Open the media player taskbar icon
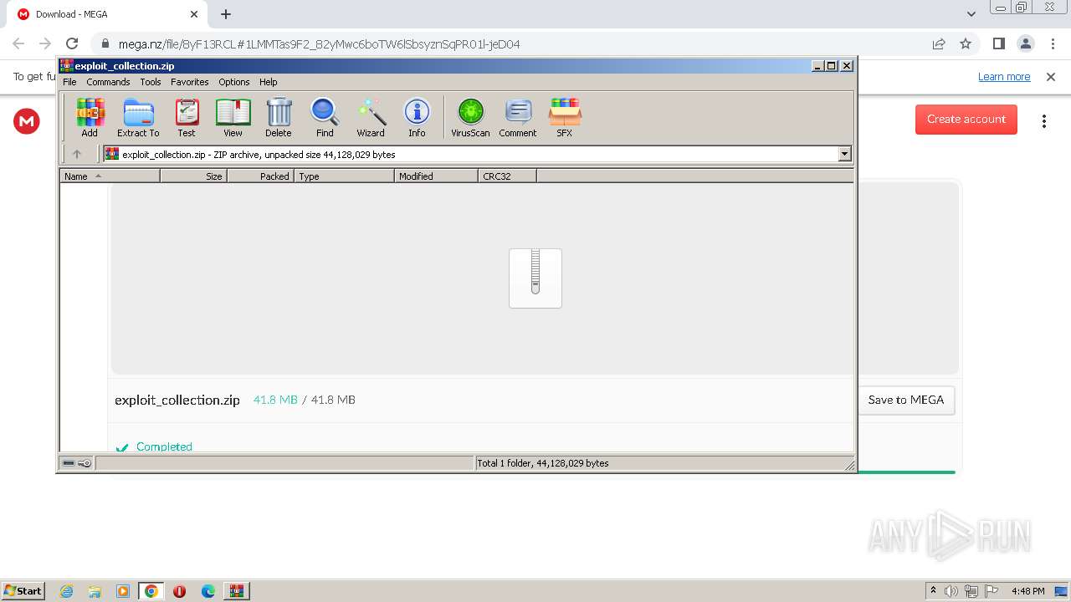Screen dimensions: 1071x602 [123, 591]
